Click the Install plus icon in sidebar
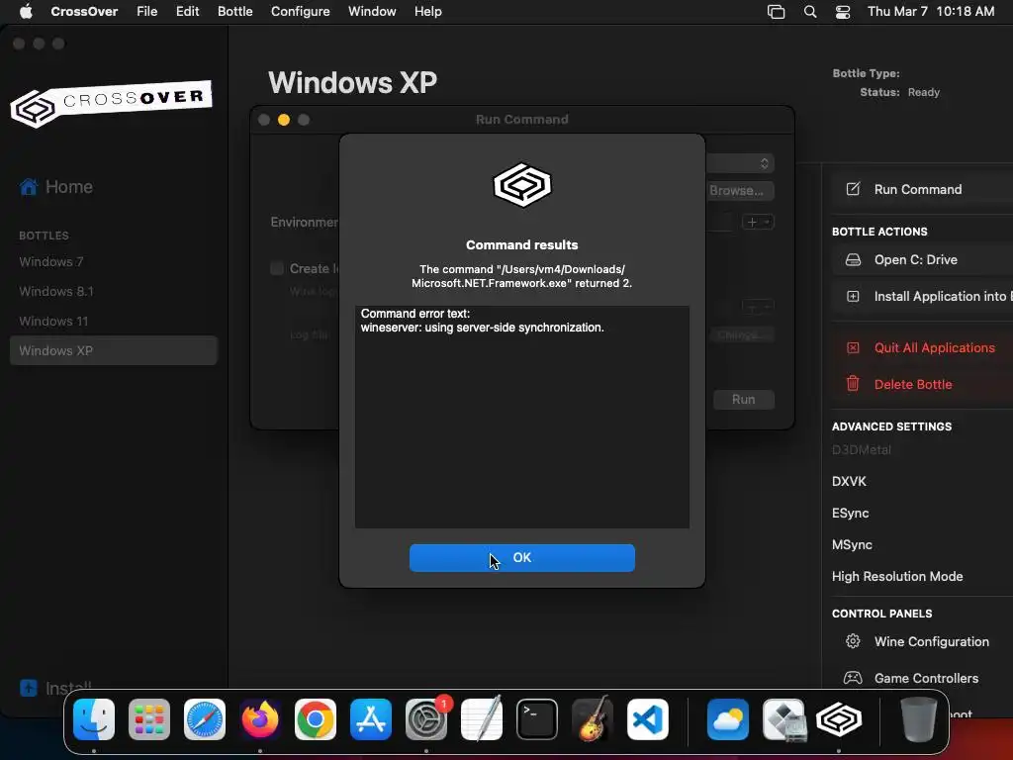This screenshot has height=760, width=1013. (29, 688)
